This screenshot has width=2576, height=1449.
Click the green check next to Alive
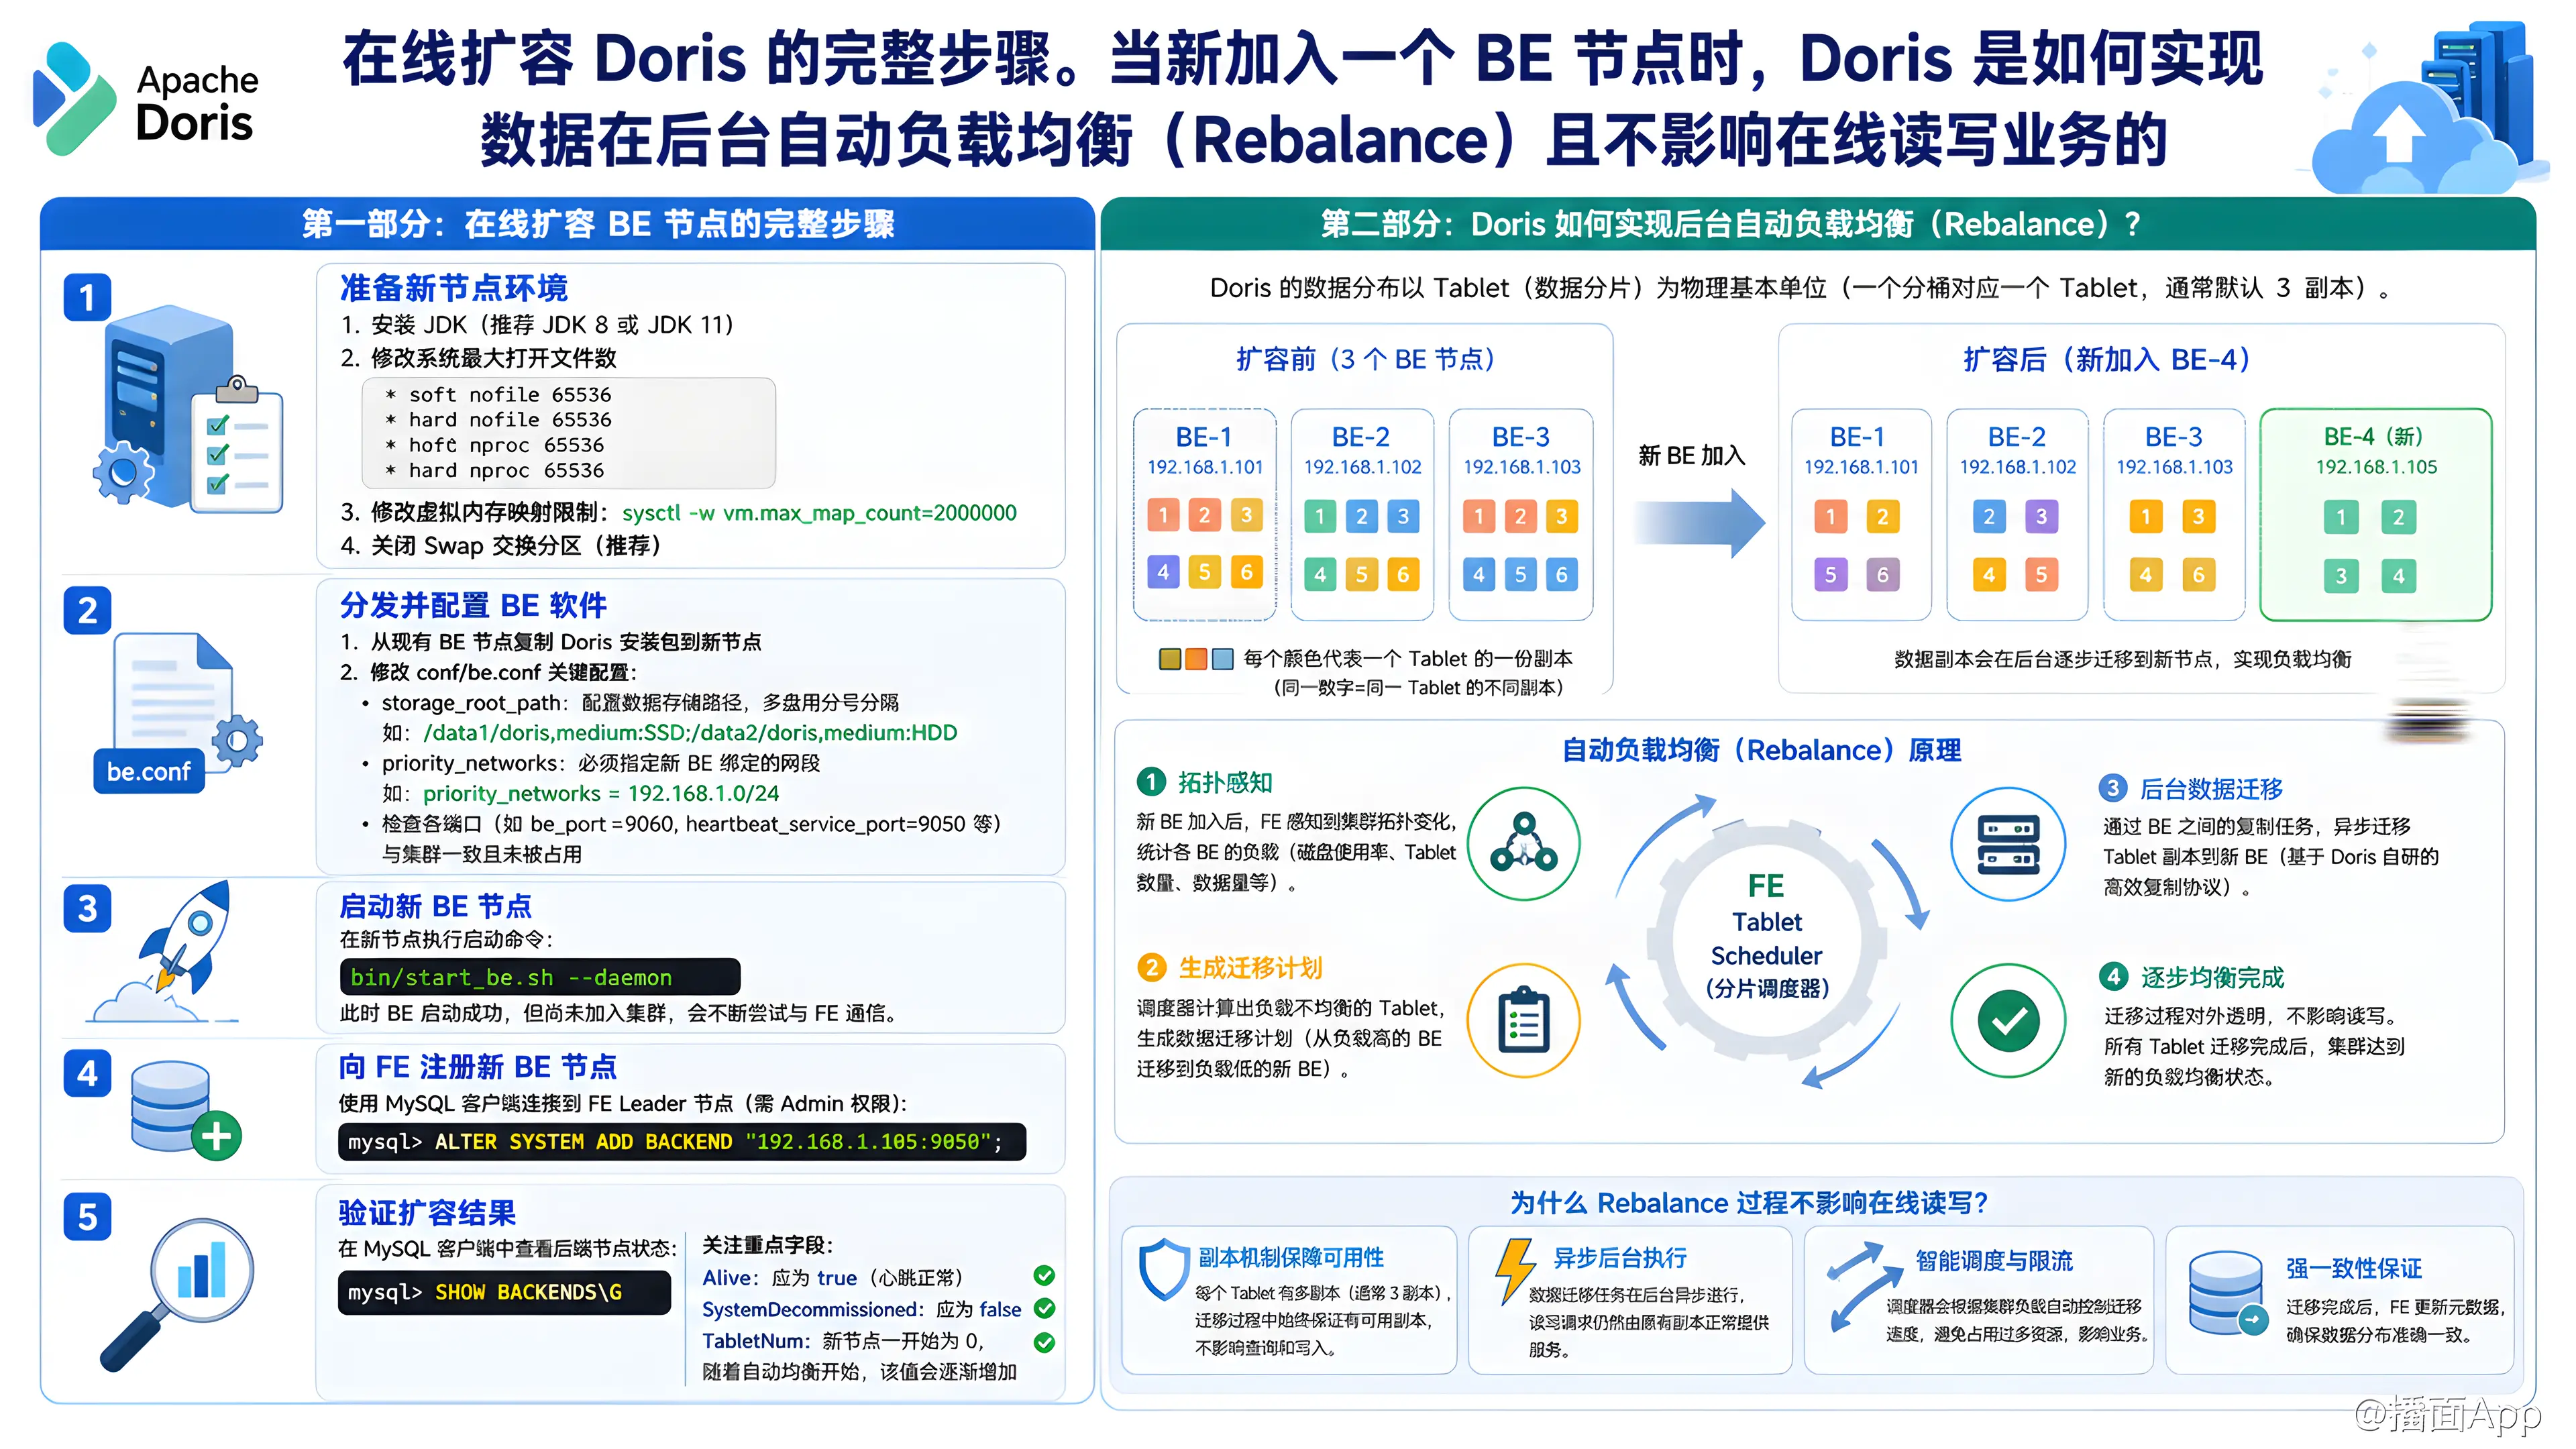tap(1044, 1276)
